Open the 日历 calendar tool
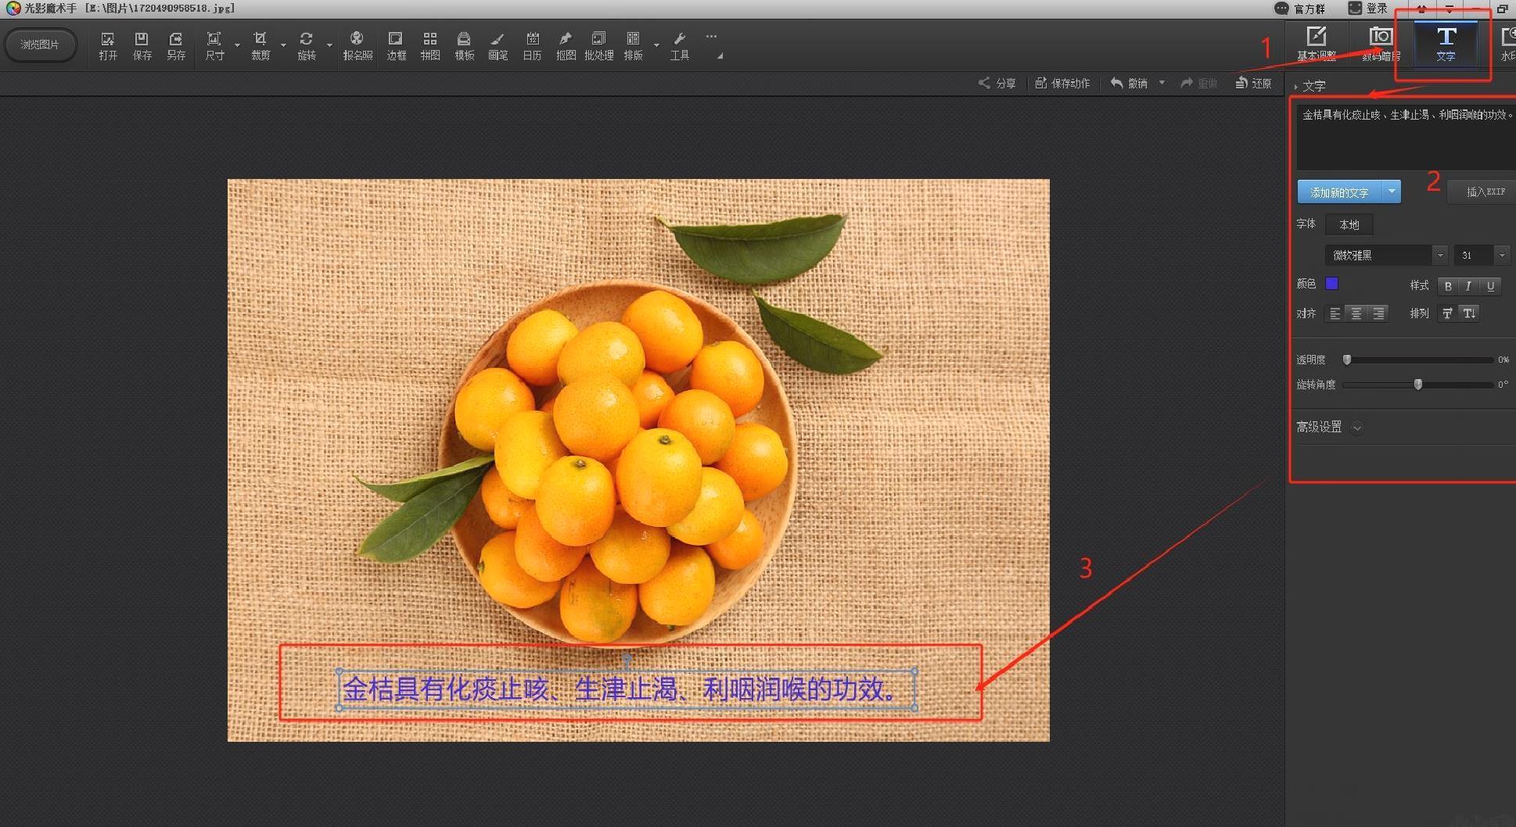The width and height of the screenshot is (1516, 827). 532,46
